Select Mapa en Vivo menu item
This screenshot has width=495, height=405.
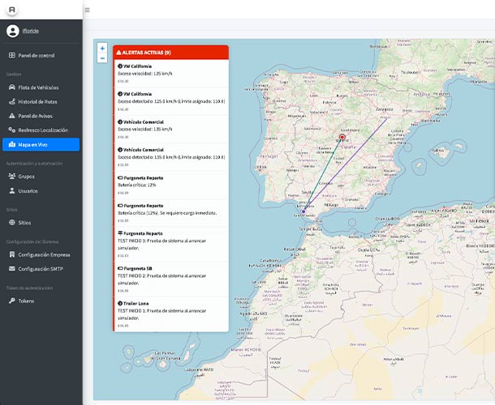click(x=41, y=145)
